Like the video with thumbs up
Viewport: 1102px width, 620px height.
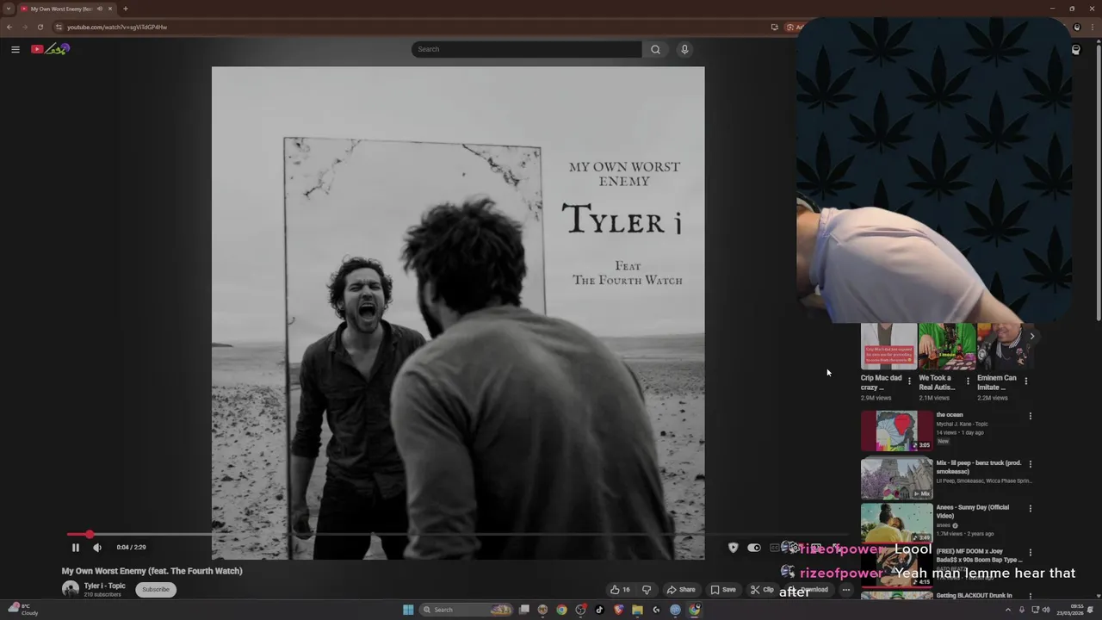coord(620,590)
